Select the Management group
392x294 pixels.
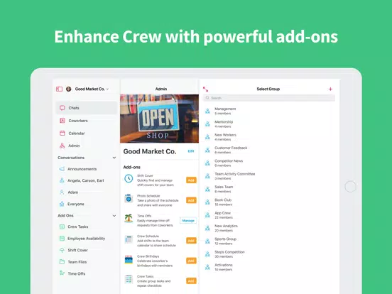tap(269, 111)
